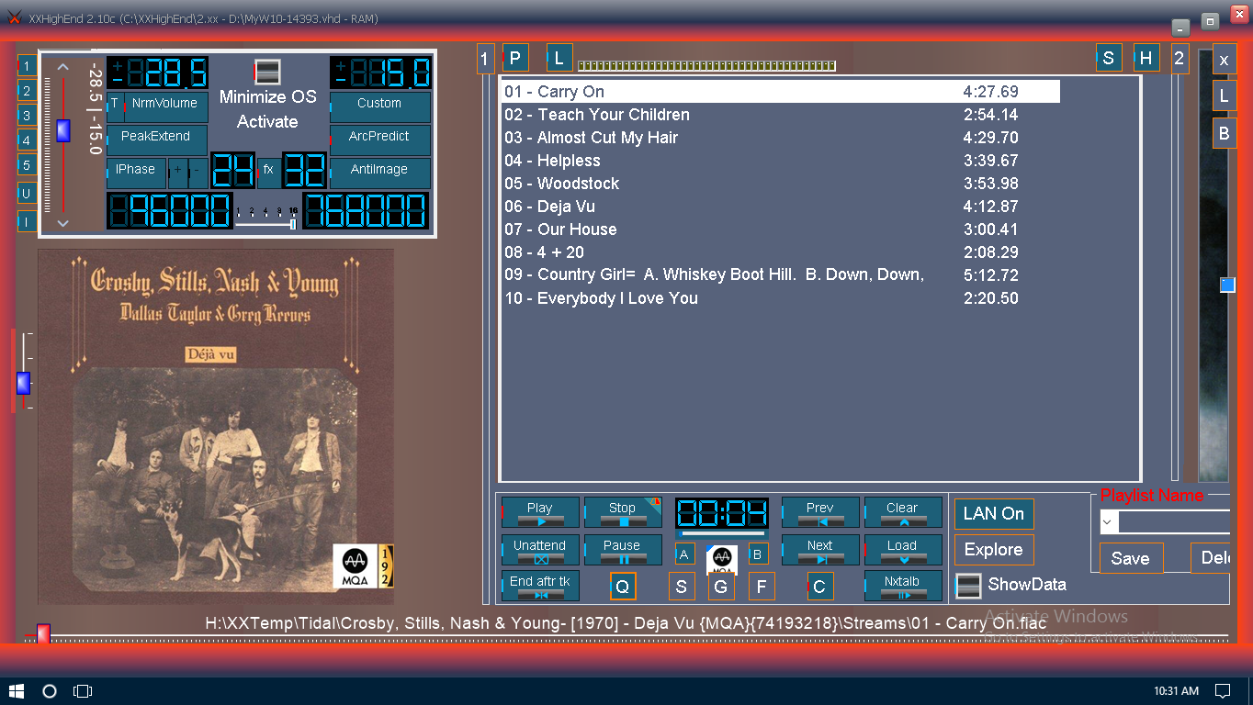Click the B button on right strip
This screenshot has height=705, width=1253.
coord(1224,133)
